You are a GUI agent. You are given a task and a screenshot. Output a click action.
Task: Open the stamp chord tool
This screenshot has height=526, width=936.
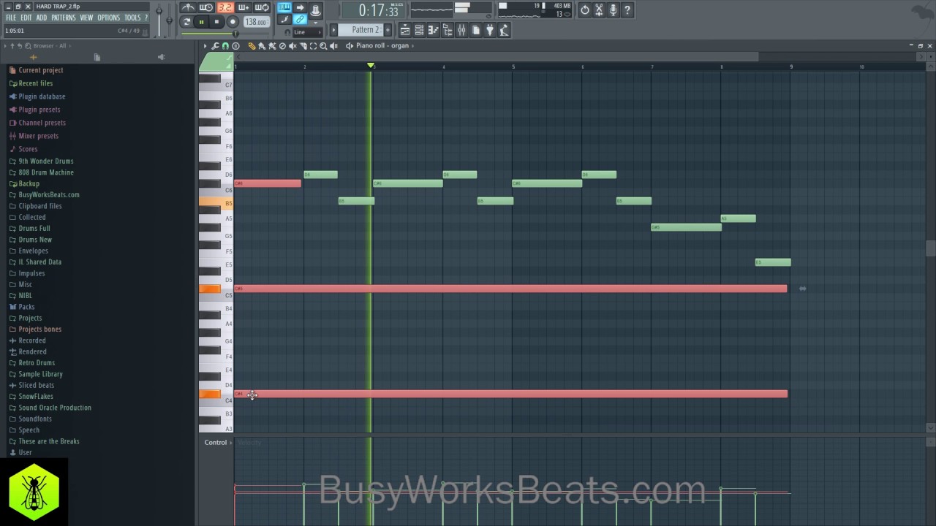(x=235, y=46)
